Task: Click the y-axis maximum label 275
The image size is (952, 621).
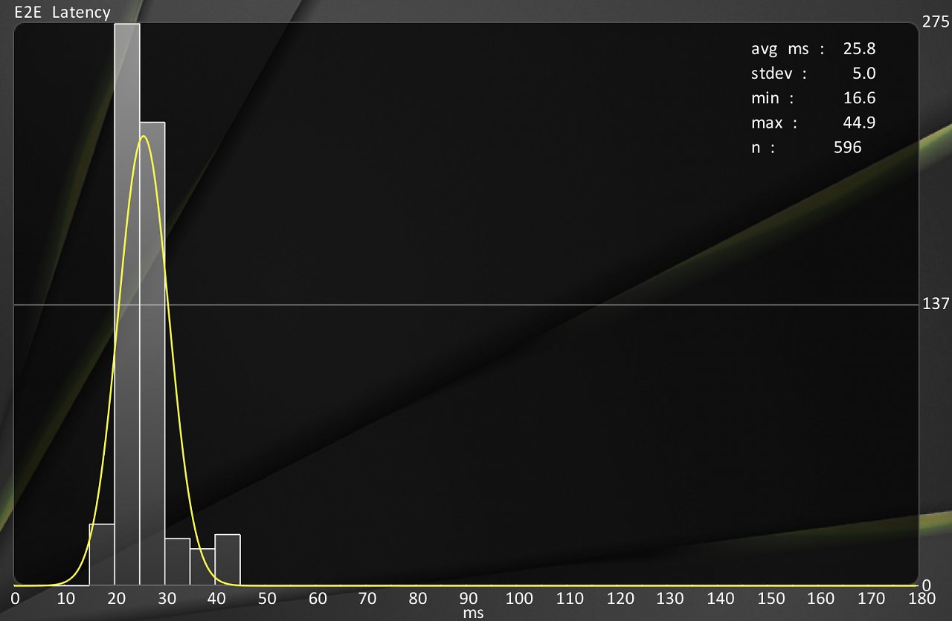Action: click(936, 22)
